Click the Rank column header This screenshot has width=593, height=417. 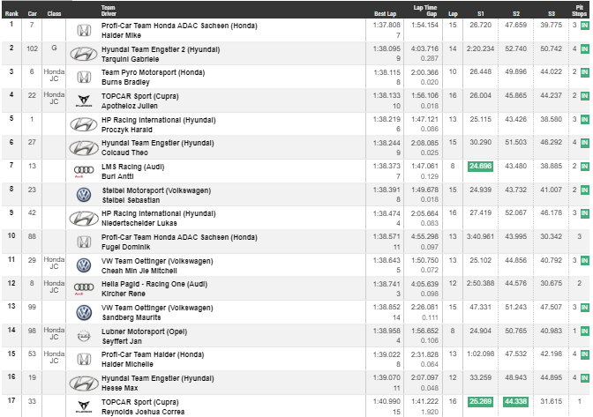pyautogui.click(x=11, y=13)
